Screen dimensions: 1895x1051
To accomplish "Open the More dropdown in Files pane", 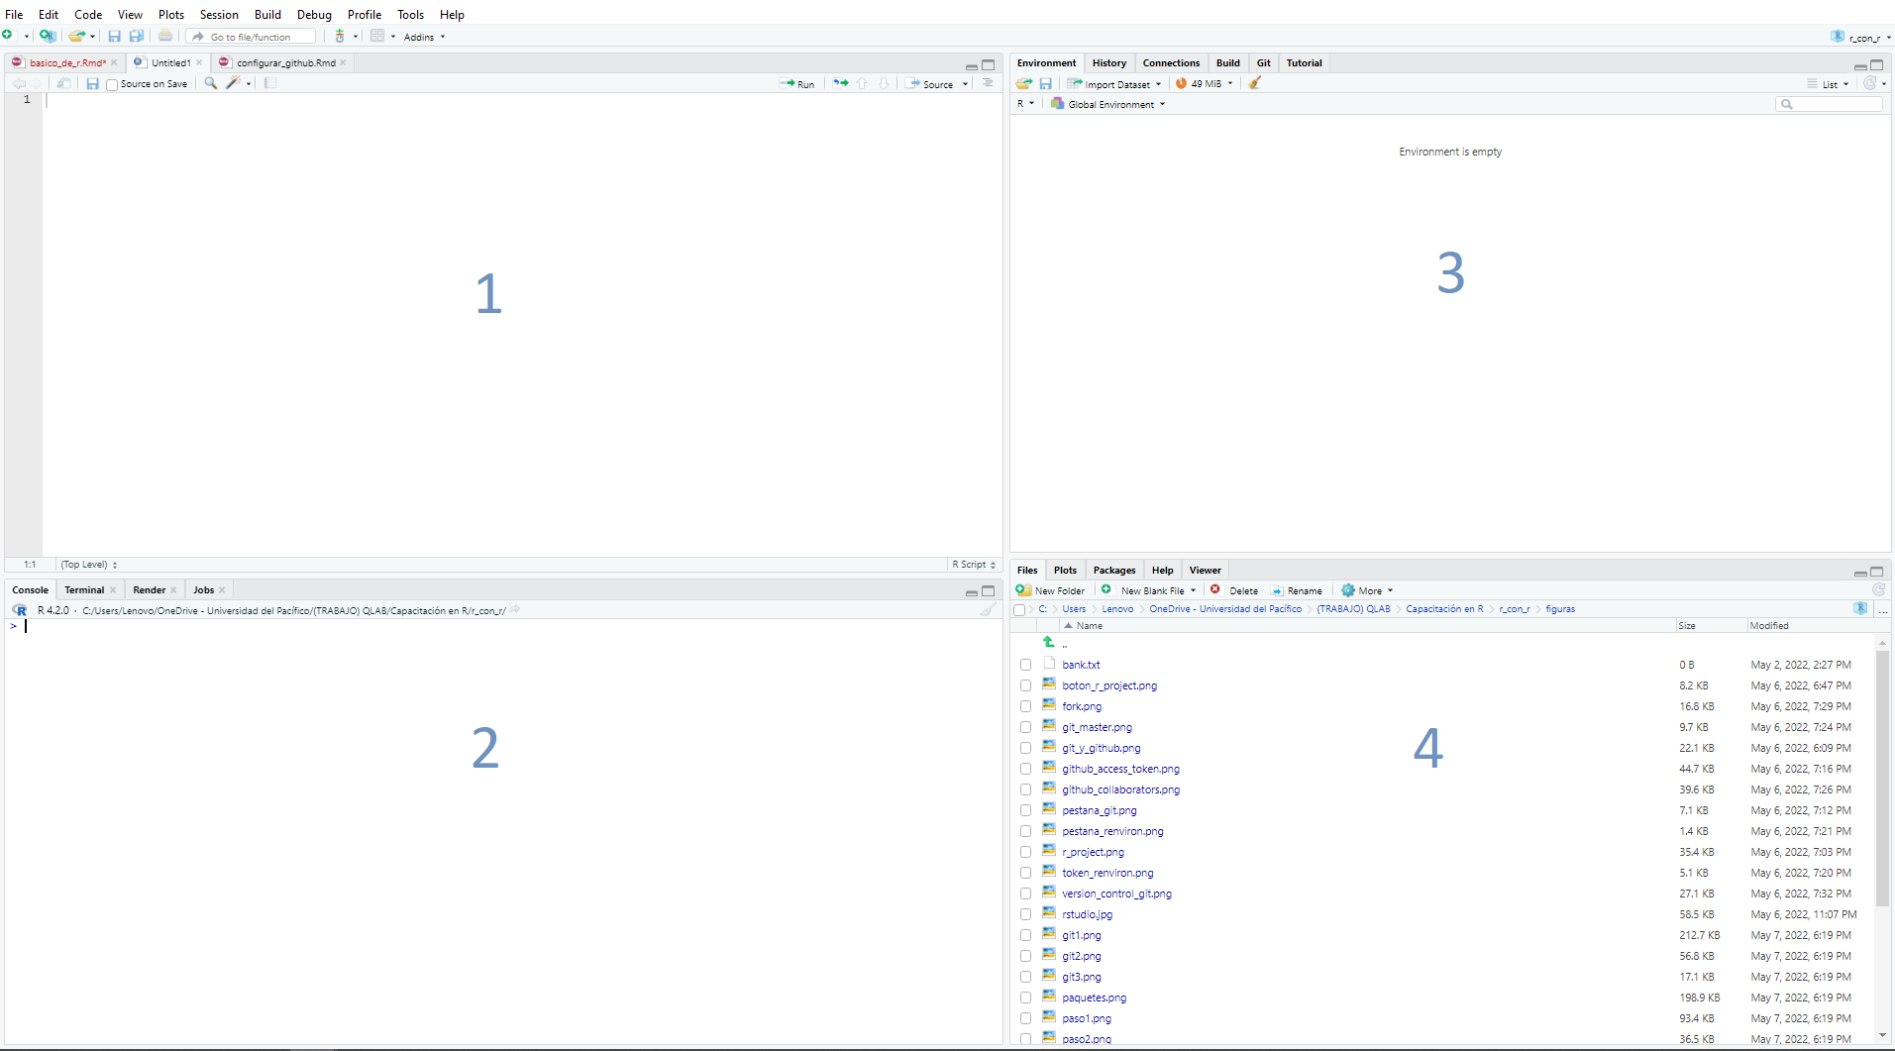I will (x=1368, y=590).
